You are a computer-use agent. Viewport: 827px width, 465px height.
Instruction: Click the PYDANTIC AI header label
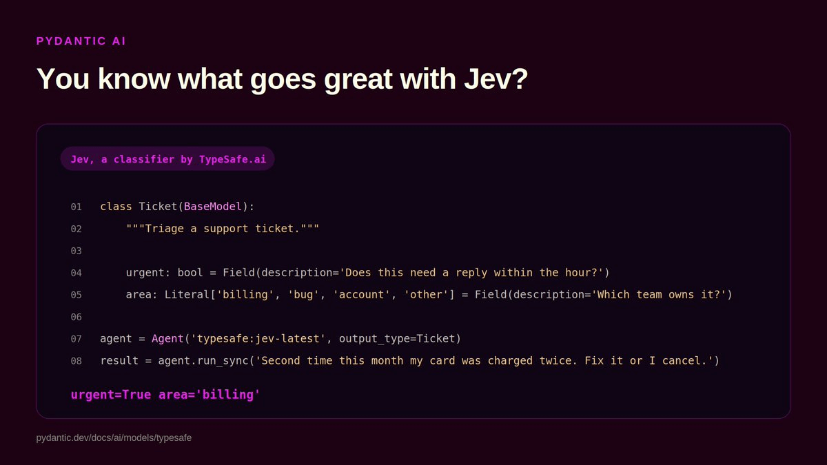pos(81,41)
